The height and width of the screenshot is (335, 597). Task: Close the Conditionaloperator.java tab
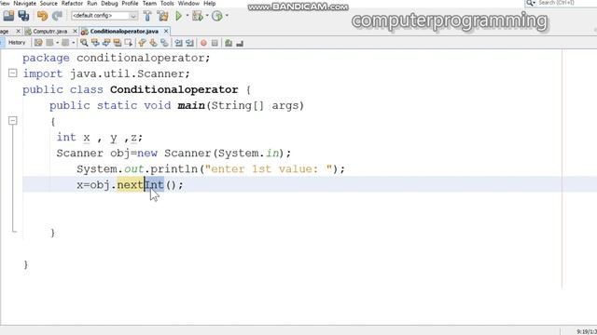coord(166,31)
